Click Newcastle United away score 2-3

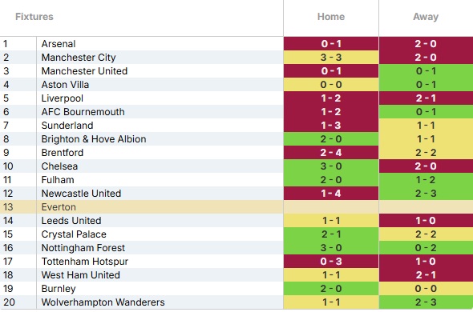tap(426, 194)
